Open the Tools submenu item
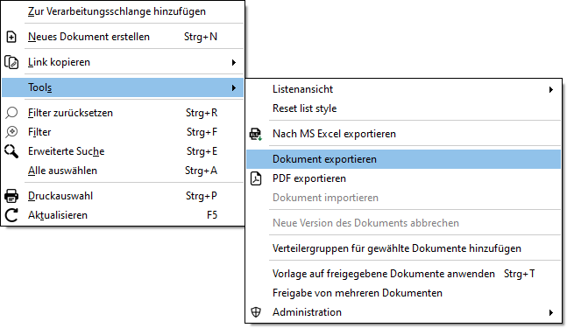Viewport: 567px width, 328px height. tap(123, 87)
